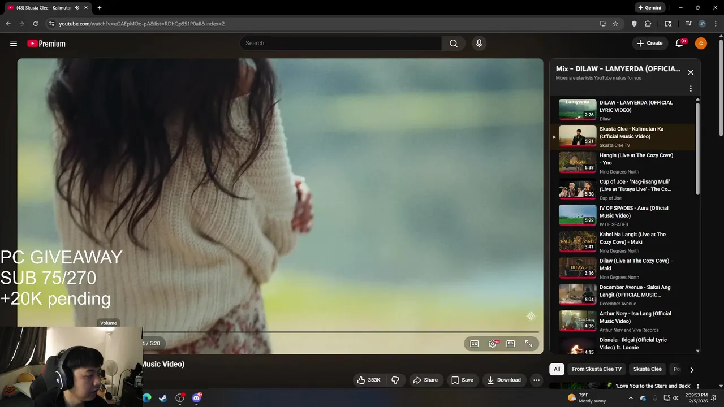Screen dimensions: 724x407
Task: Play Cup of Joe Nag-iisang Muli
Action: click(622, 189)
